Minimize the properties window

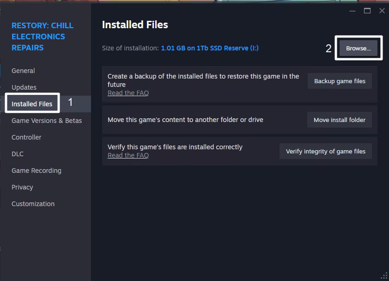pos(353,11)
